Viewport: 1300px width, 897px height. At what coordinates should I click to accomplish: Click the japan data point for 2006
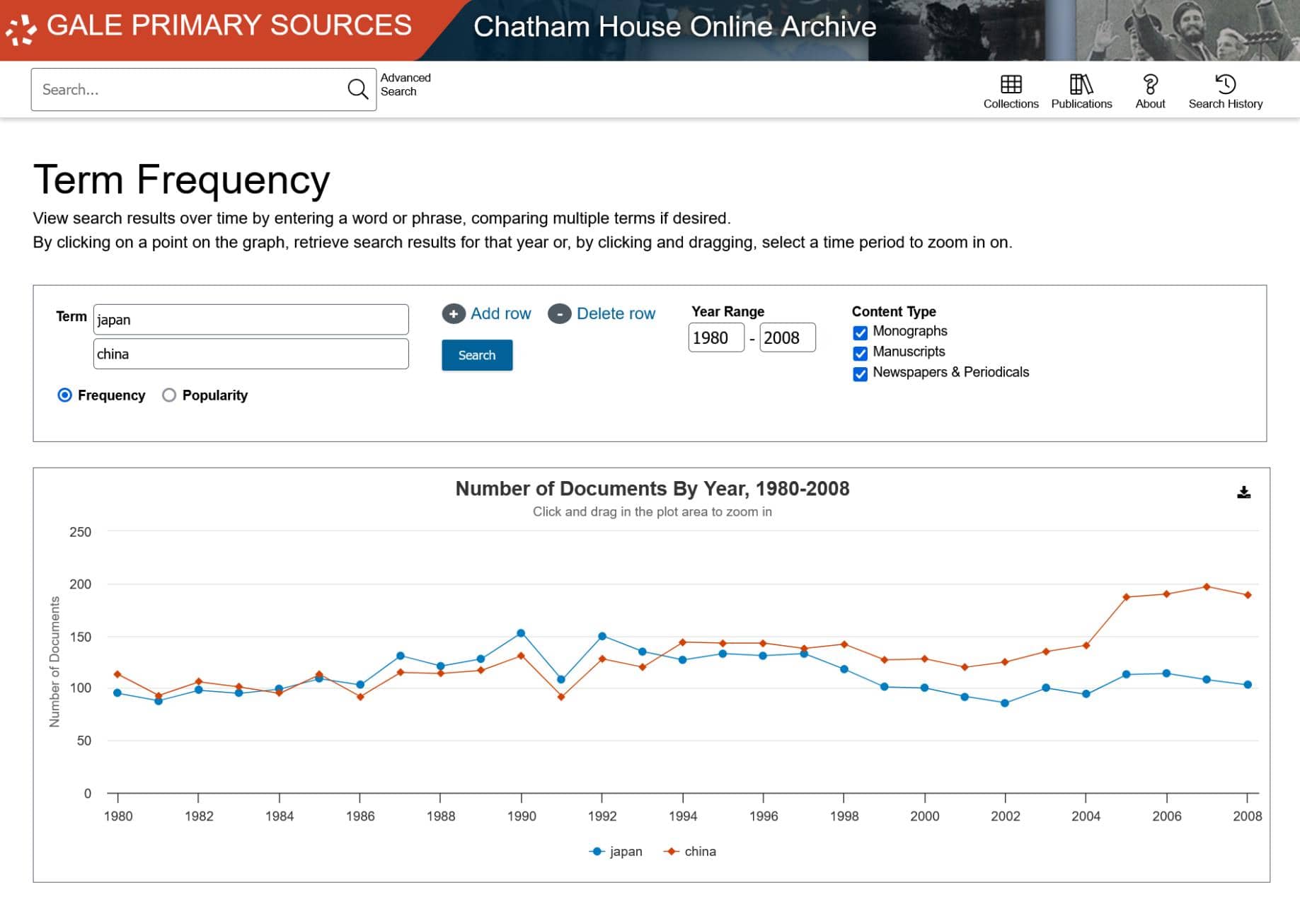coord(1166,673)
